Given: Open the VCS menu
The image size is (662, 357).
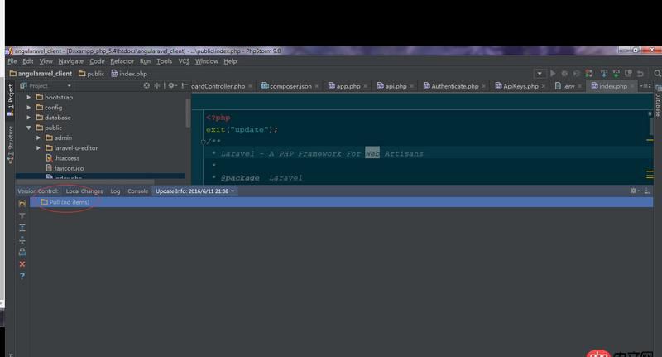Looking at the screenshot, I should coord(184,61).
